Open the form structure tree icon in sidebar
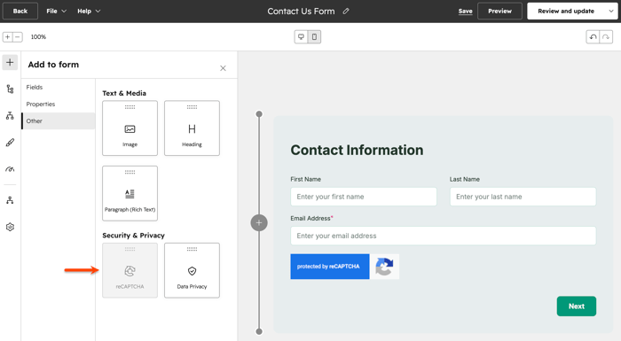The width and height of the screenshot is (621, 341). (10, 89)
